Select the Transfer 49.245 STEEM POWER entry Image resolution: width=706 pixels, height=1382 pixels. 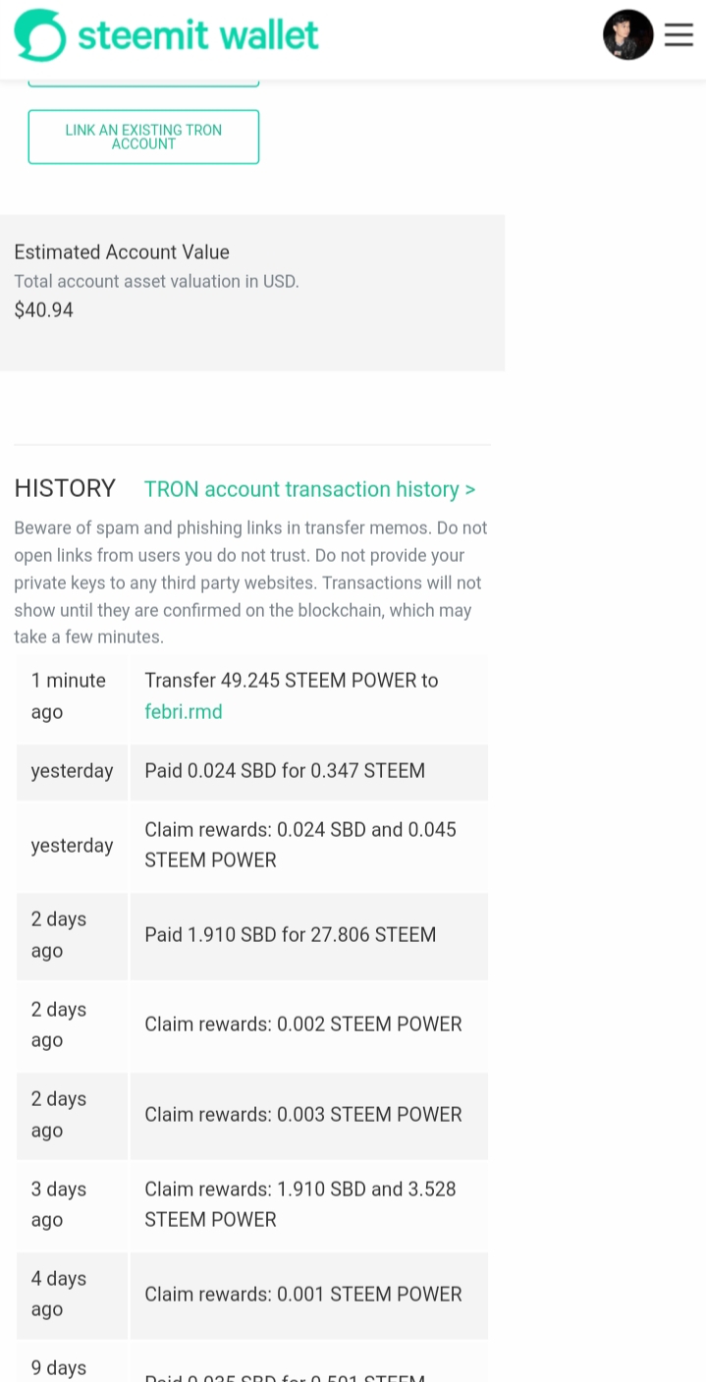(x=291, y=681)
